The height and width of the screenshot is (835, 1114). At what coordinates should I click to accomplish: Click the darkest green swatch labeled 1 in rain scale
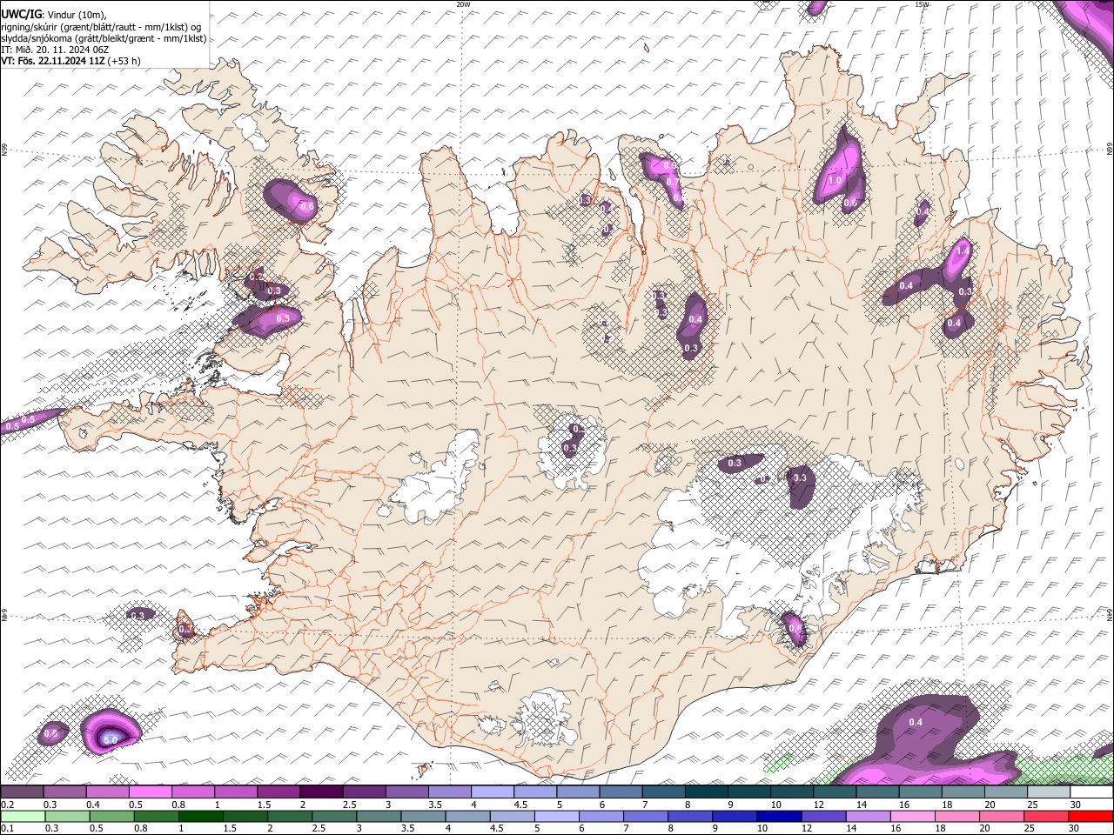pos(201,817)
